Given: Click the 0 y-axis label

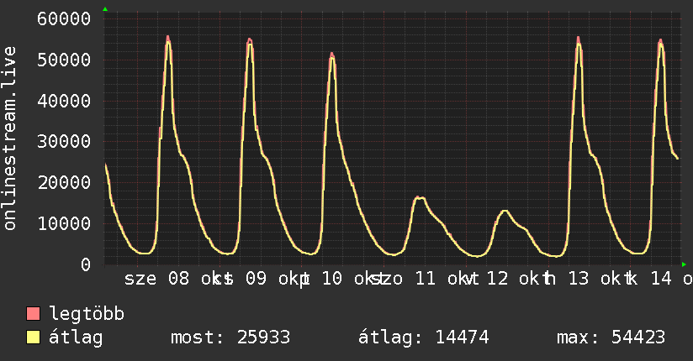Looking at the screenshot, I should pyautogui.click(x=85, y=264).
